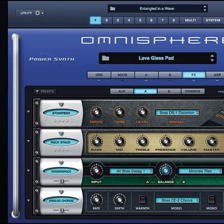224x224 pixels.
Task: Open the MULTI page
Action: pyautogui.click(x=190, y=20)
